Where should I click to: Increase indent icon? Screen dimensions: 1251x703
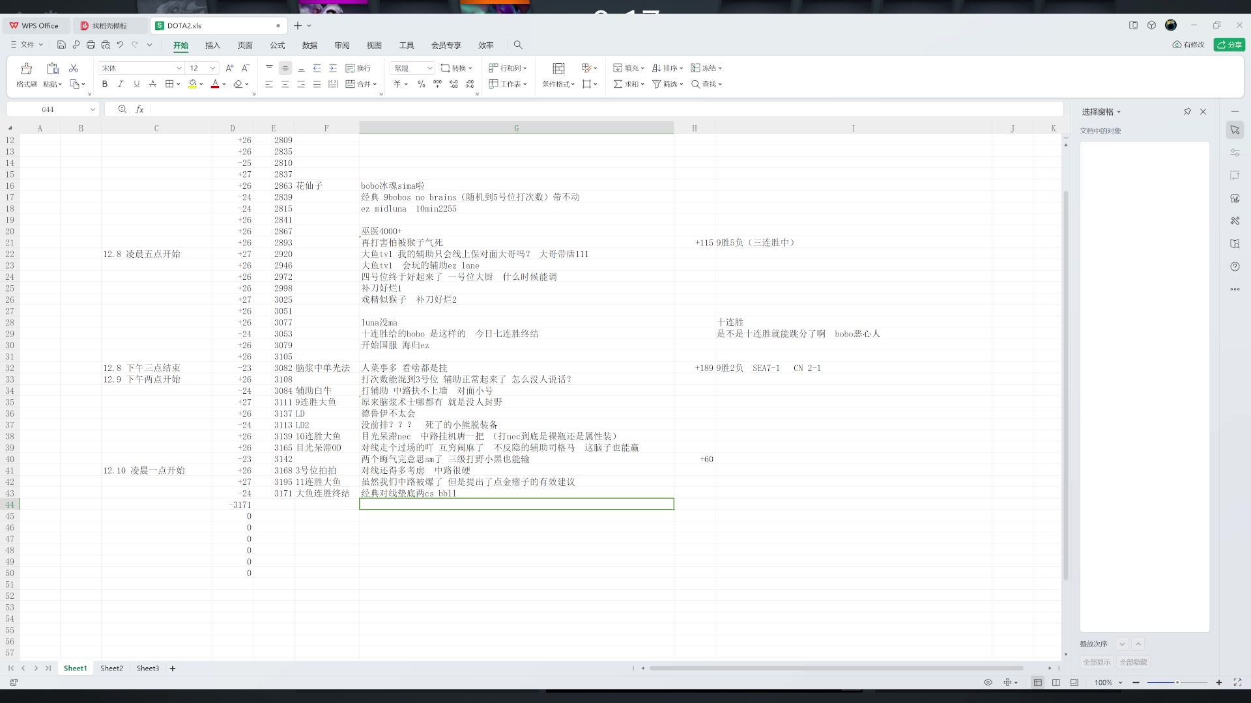[333, 68]
